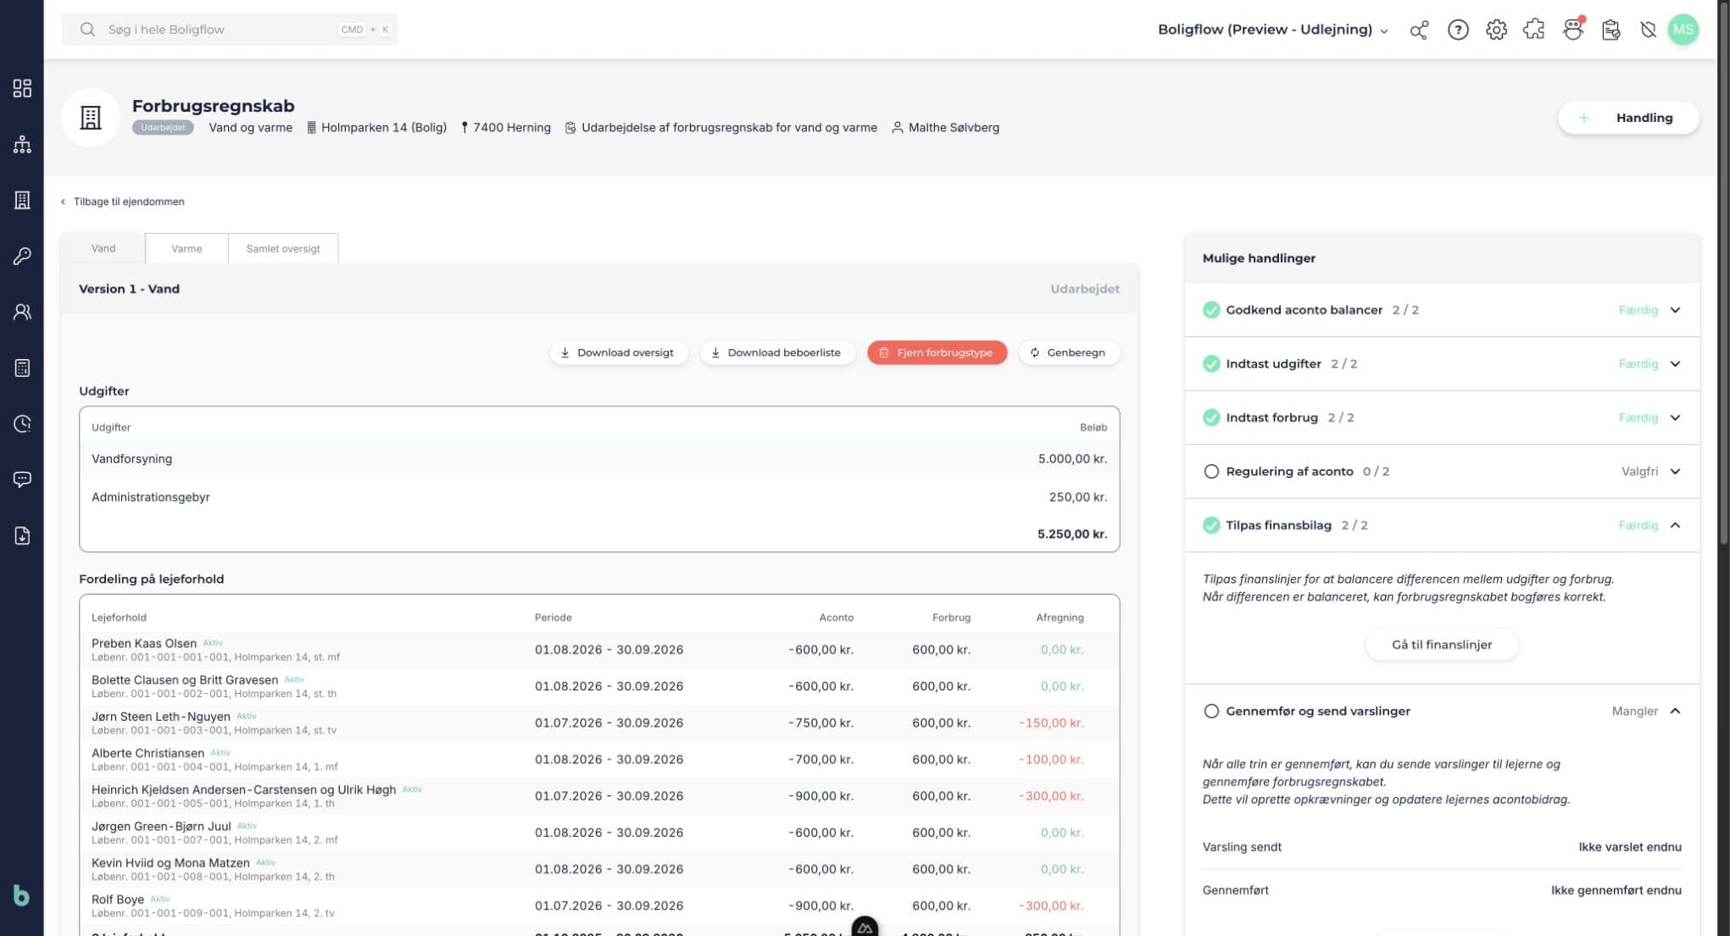Open the Boligflow workspace dropdown
1730x936 pixels.
[x=1273, y=30]
